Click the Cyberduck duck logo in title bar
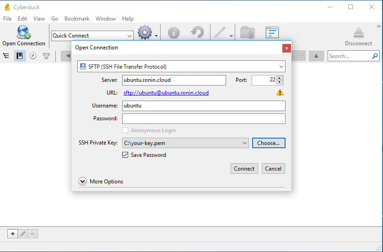The width and height of the screenshot is (383, 252). pos(7,7)
